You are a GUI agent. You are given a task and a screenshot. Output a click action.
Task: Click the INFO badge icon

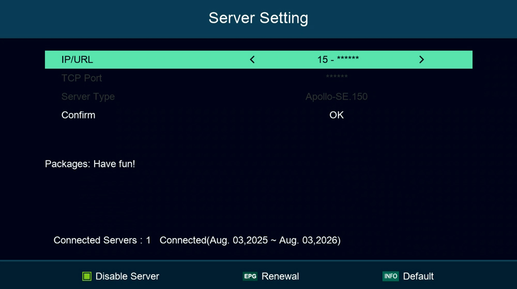pyautogui.click(x=390, y=276)
